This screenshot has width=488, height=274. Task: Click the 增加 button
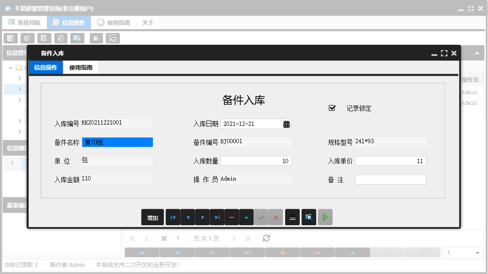coord(152,217)
